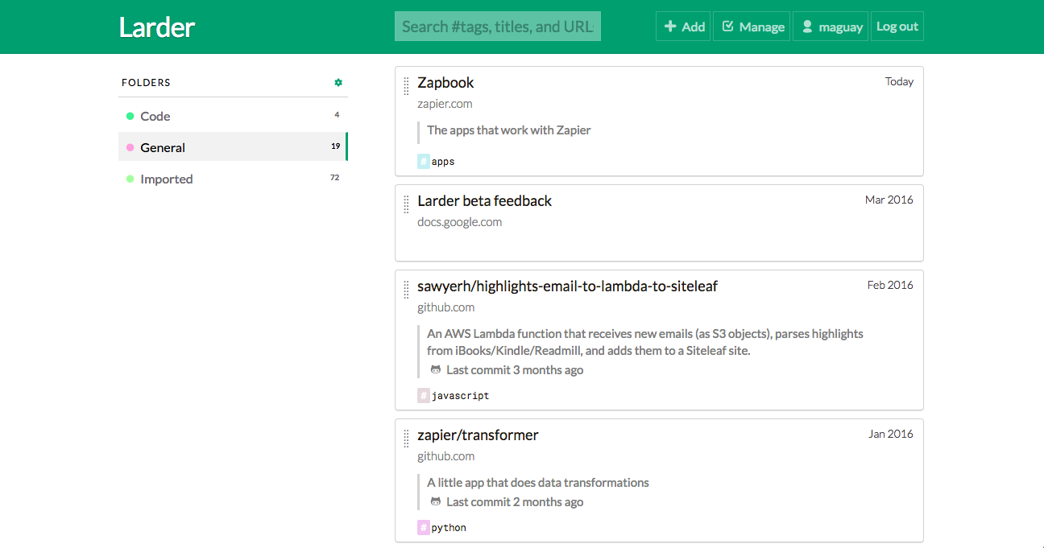
Task: Click 'A little app that does data transformations'
Action: pos(538,483)
